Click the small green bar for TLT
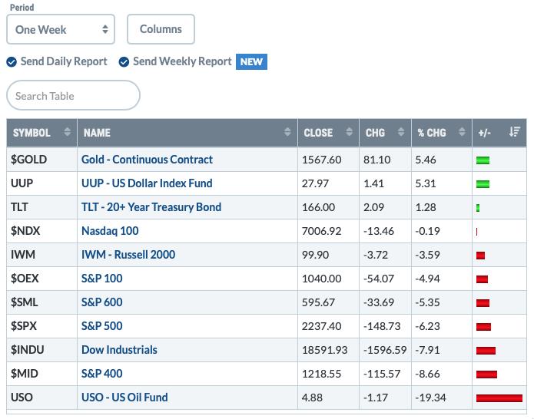This screenshot has height=419, width=534. pos(478,208)
